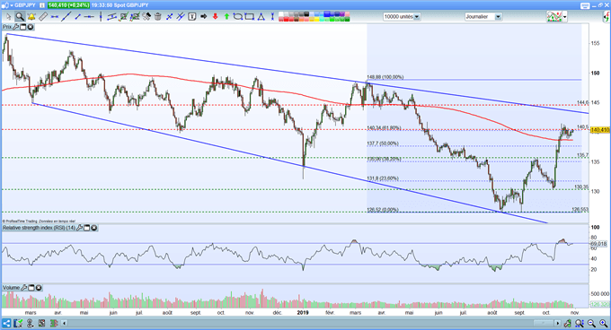Click the 2019 date axis label
The image size is (611, 330).
[303, 312]
